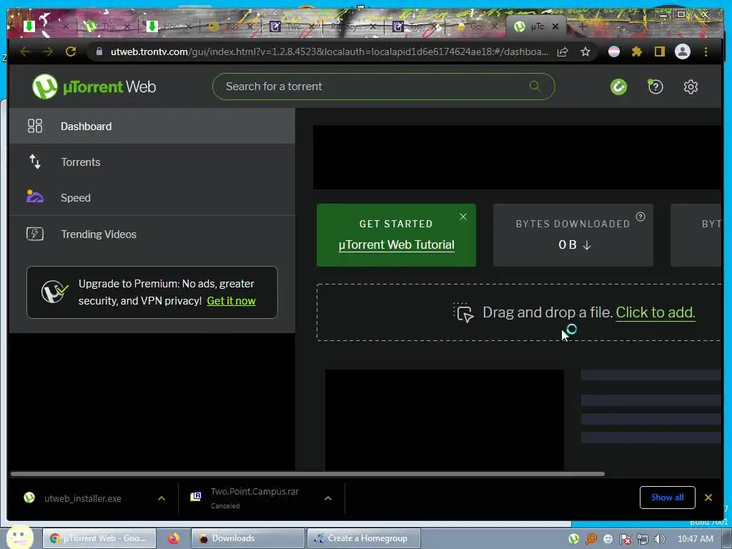Open the Dashboard section in the sidebar

152,126
